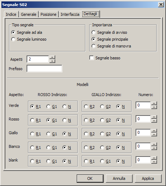This screenshot has width=166, height=186.
Task: Click the Applica button
Action: tap(148, 178)
